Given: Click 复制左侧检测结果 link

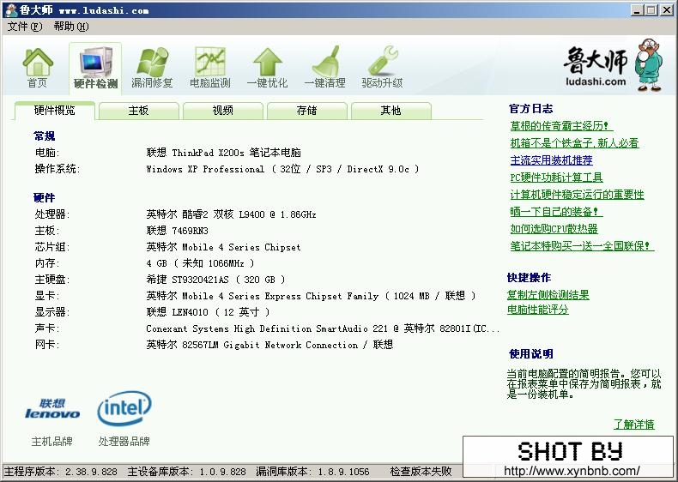Looking at the screenshot, I should [x=548, y=295].
